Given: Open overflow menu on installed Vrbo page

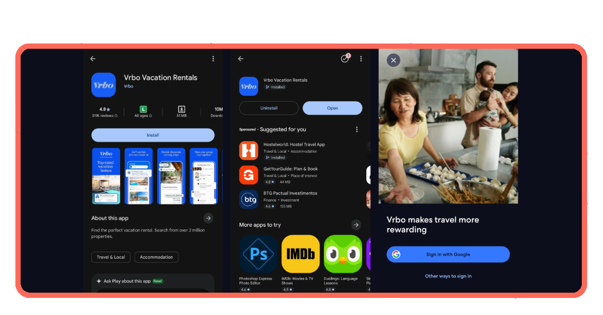Looking at the screenshot, I should pos(361,59).
